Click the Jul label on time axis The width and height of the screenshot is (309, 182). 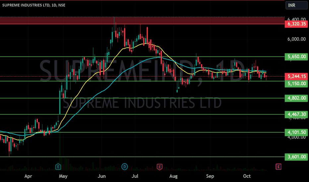pos(135,176)
